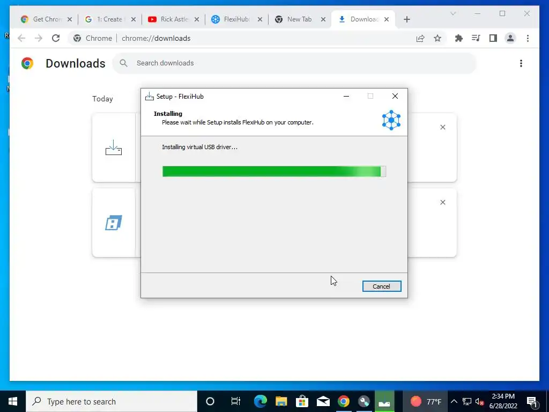Select the FlexiHub setup taskbar icon

point(384,401)
